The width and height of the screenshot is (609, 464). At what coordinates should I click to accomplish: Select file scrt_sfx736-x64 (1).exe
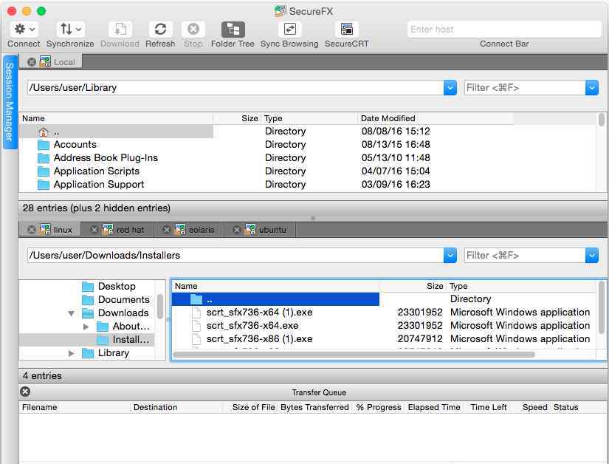(x=259, y=313)
